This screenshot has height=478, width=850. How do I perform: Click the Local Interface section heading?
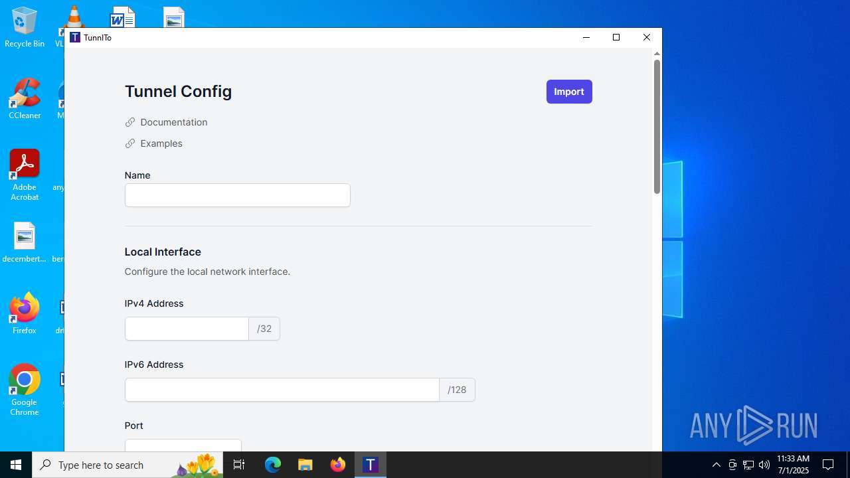(163, 252)
